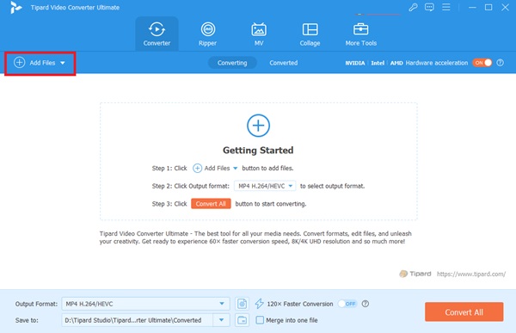
Task: Click the AMD label
Action: tap(396, 63)
